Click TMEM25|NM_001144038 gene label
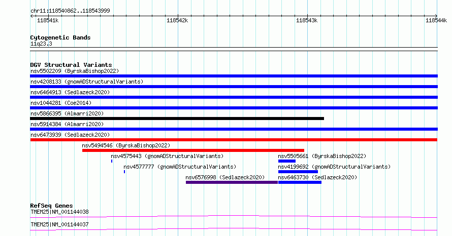452x236 pixels. [59, 212]
